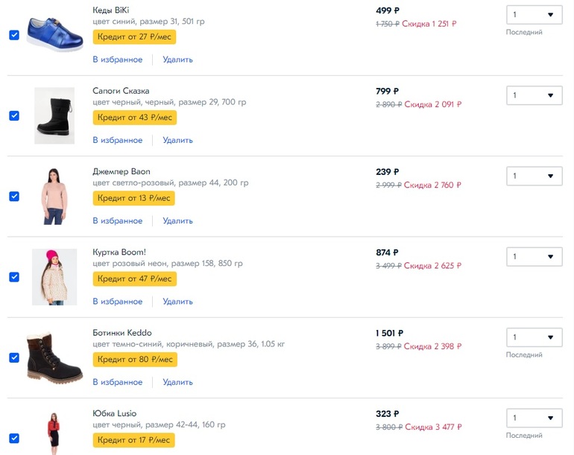Open credit offer 'Кредит от 80 ₽/мес'
Image resolution: width=574 pixels, height=455 pixels.
[x=134, y=360]
